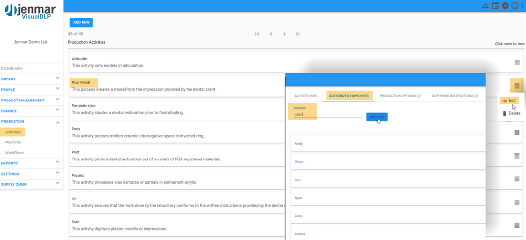Viewport: 526px width, 240px height.
Task: Open the Print activity name
Action: pyautogui.click(x=76, y=152)
